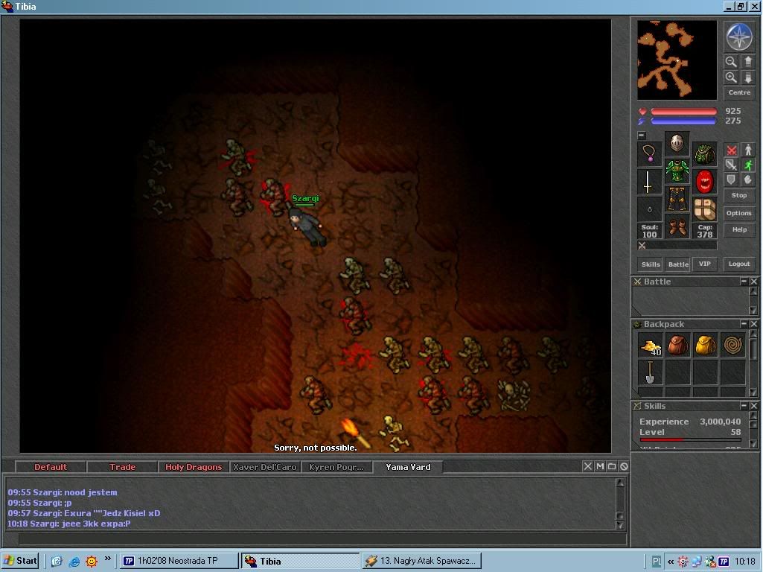Switch to the Kyren Pogr... chat tab
763x572 pixels.
(x=336, y=467)
